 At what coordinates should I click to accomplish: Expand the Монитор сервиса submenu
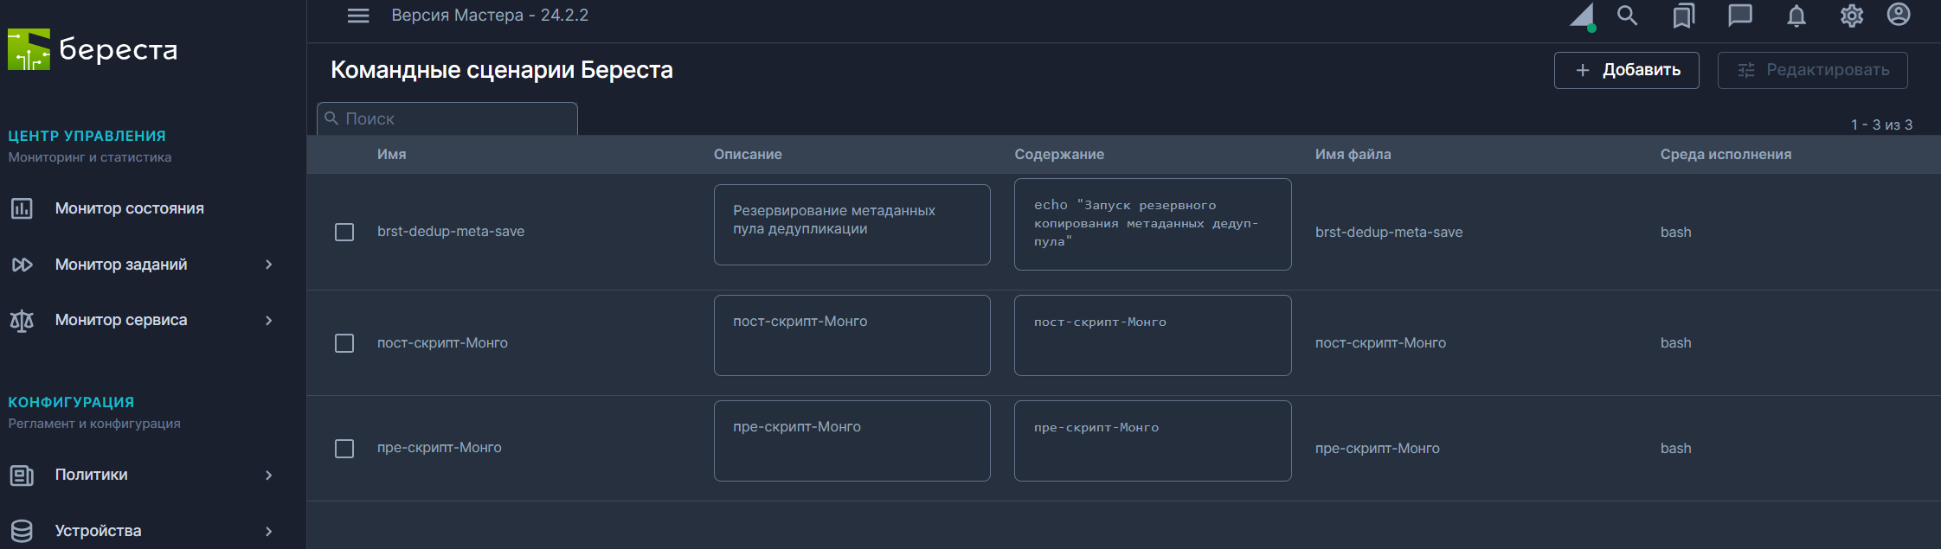(269, 321)
